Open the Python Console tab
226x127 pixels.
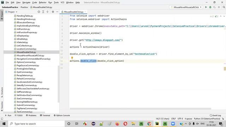pos(62,115)
